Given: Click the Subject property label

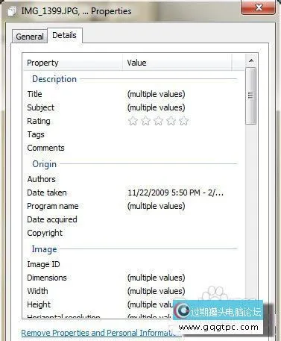Looking at the screenshot, I should pyautogui.click(x=40, y=107).
